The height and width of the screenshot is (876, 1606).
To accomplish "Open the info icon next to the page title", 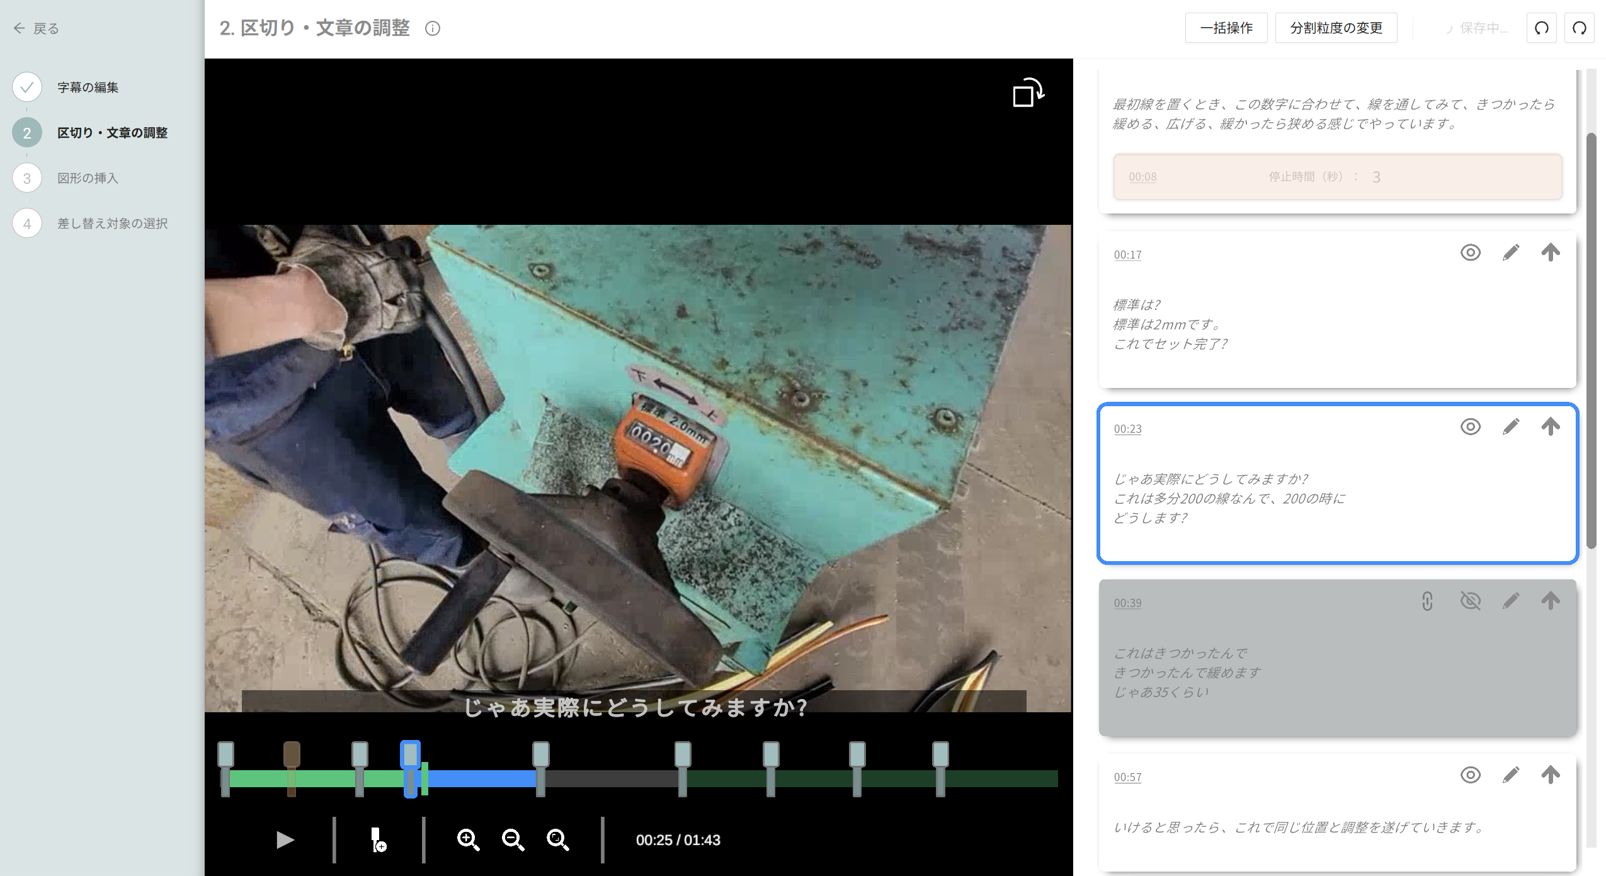I will pyautogui.click(x=433, y=28).
